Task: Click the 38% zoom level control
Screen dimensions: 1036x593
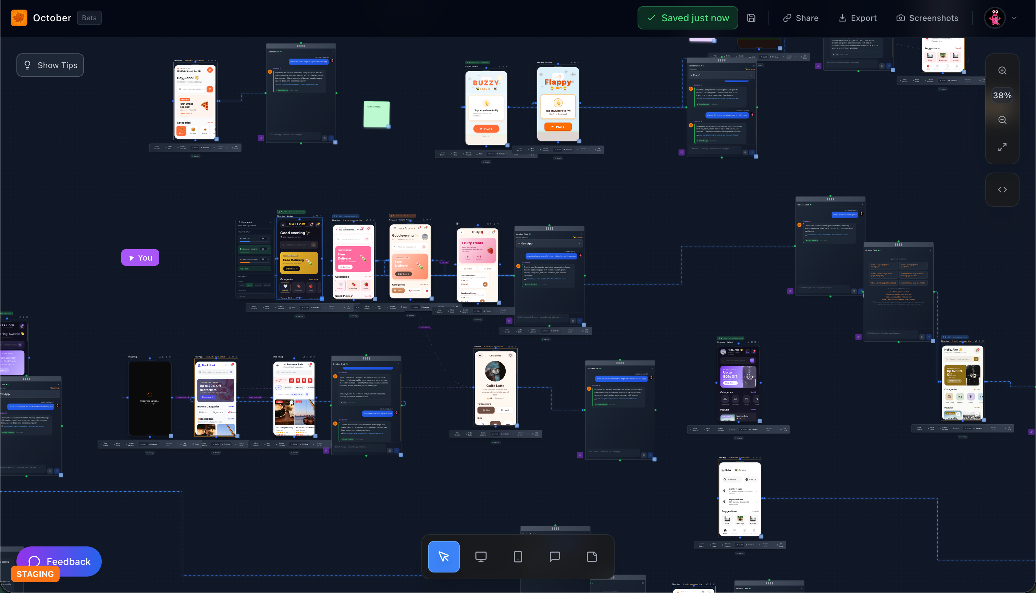Action: tap(1002, 95)
